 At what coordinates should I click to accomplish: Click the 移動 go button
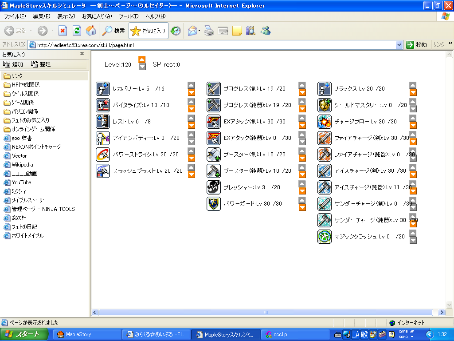(x=417, y=45)
